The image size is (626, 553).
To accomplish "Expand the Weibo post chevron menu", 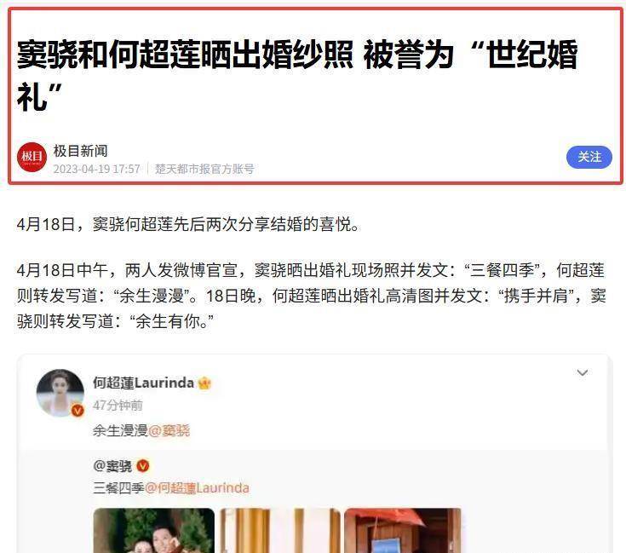I will point(583,372).
